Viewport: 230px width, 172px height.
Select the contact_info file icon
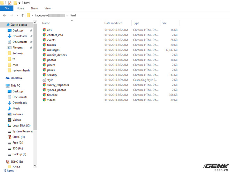(x=44, y=35)
